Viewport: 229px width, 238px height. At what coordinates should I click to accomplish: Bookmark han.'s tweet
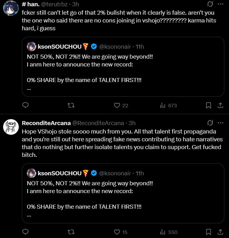click(208, 105)
